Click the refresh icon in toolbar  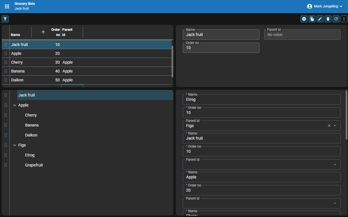[336, 19]
